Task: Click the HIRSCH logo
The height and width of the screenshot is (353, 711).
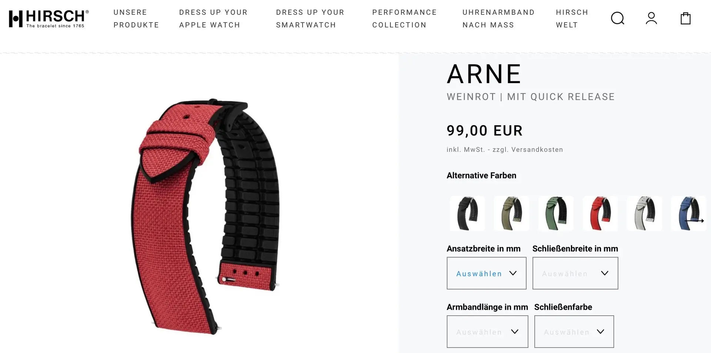Action: 49,18
